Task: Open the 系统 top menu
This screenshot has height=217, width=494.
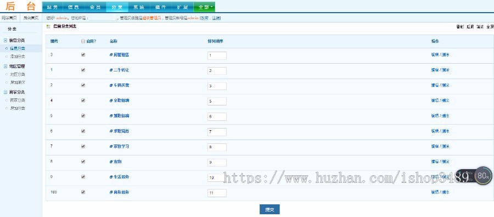Action: click(x=139, y=7)
